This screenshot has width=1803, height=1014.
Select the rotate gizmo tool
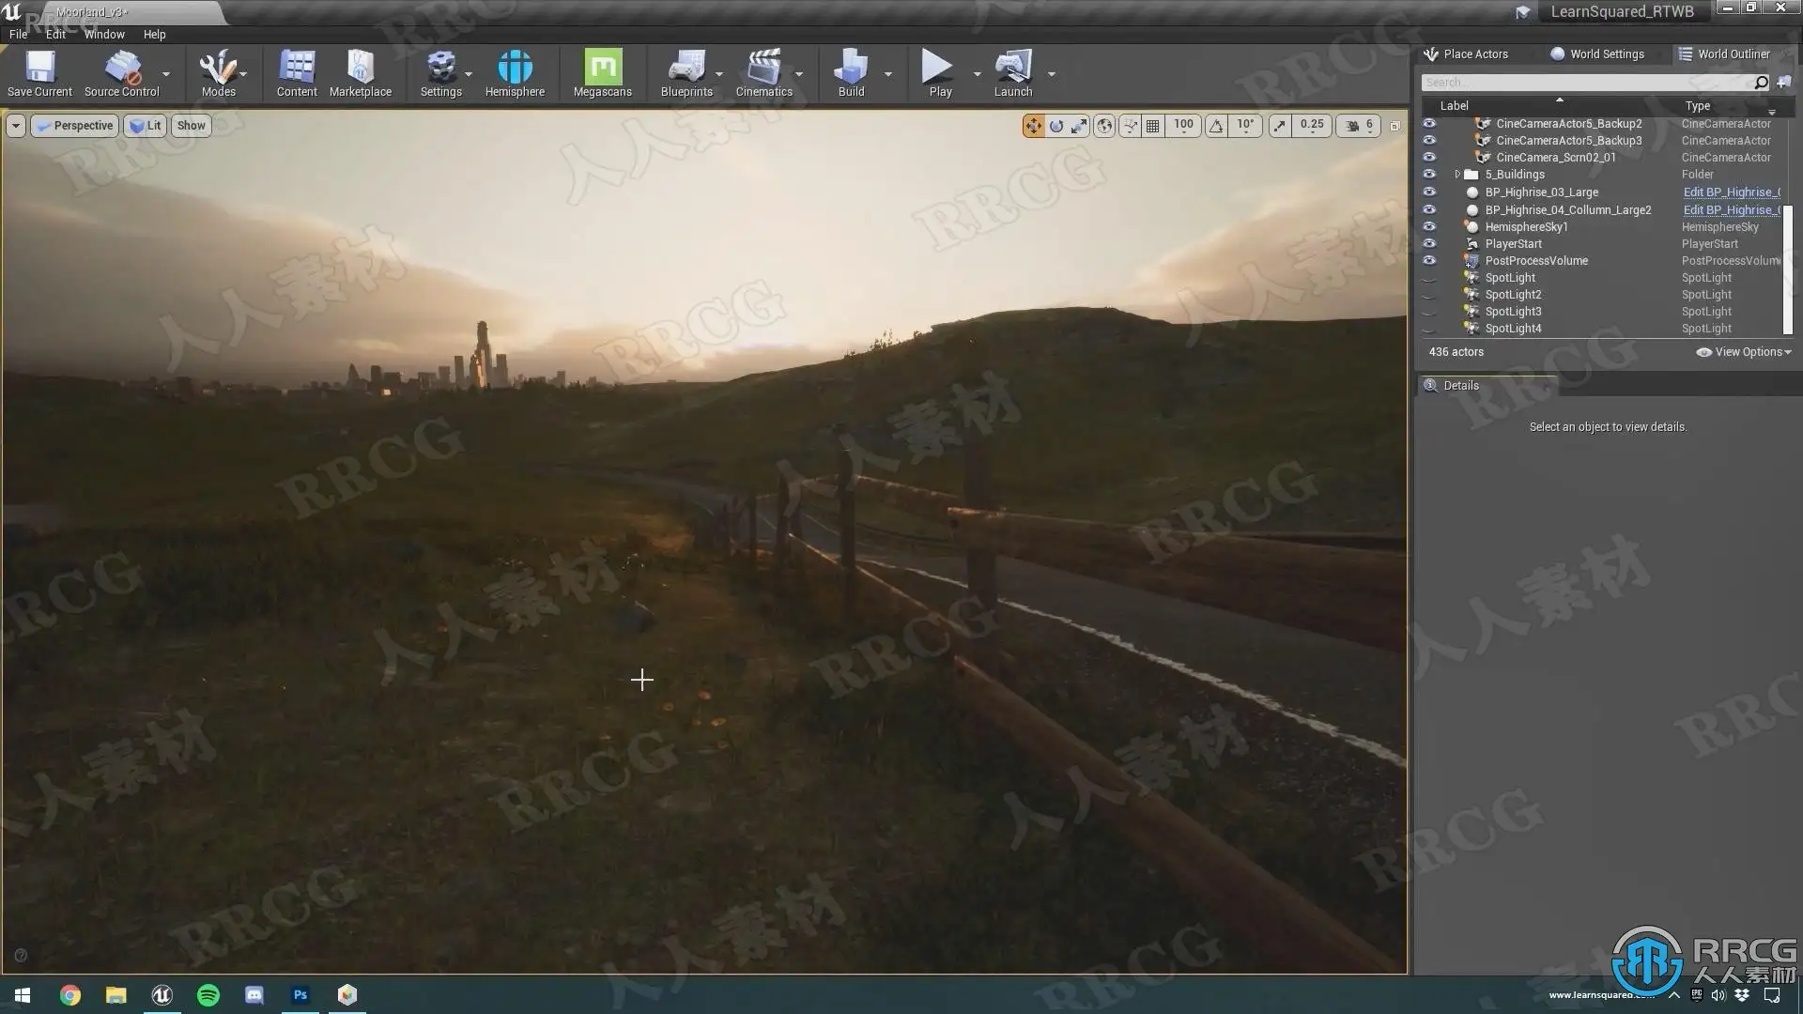(1056, 126)
